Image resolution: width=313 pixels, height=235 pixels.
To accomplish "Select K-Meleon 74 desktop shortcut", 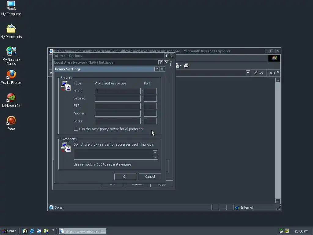I will (11, 100).
